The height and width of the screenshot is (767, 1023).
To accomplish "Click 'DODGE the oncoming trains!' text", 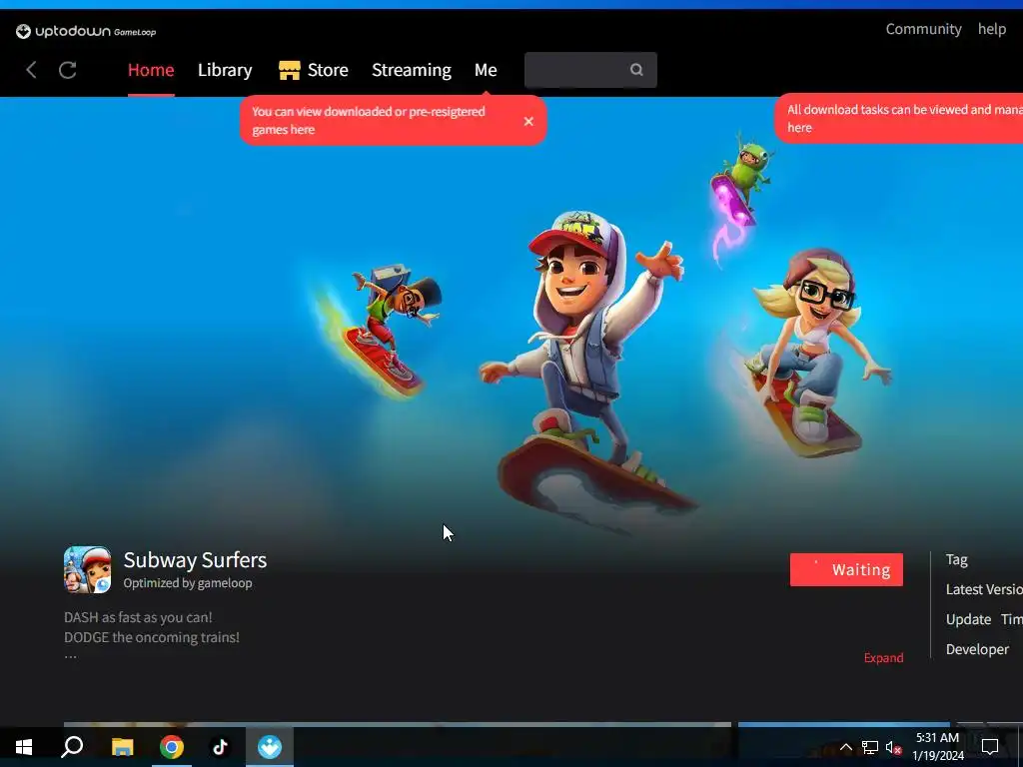I will click(x=152, y=637).
